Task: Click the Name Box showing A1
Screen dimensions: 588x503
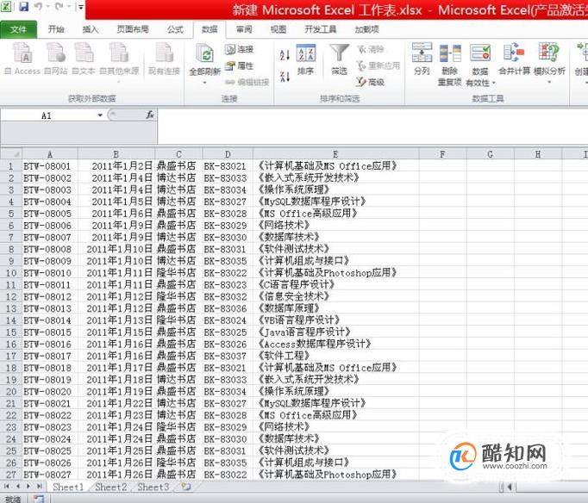Action: 48,115
